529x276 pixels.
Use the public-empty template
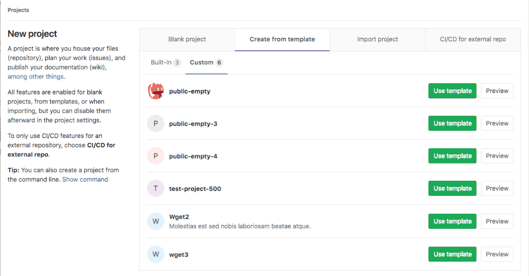[x=452, y=91]
